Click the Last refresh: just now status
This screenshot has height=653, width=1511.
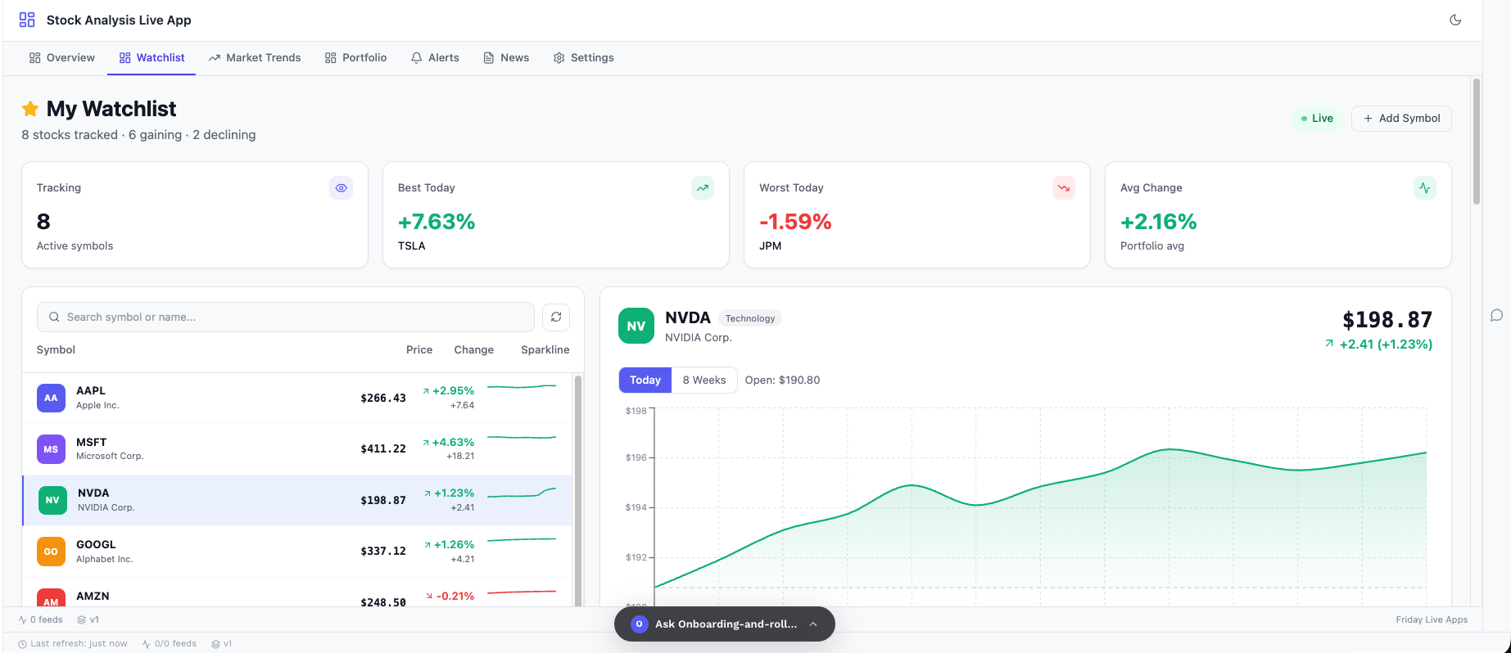coord(73,643)
